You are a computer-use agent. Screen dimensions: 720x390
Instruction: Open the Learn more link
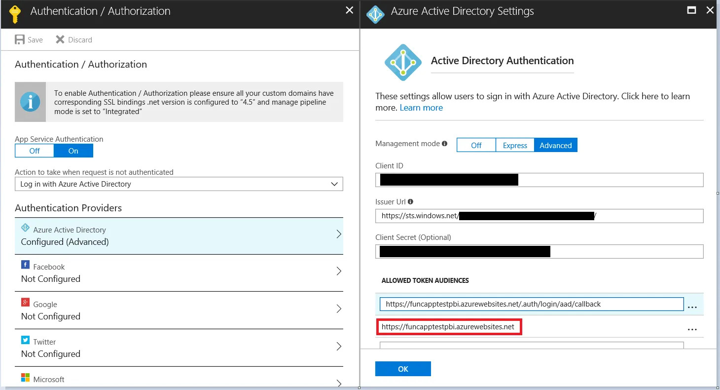coord(421,108)
